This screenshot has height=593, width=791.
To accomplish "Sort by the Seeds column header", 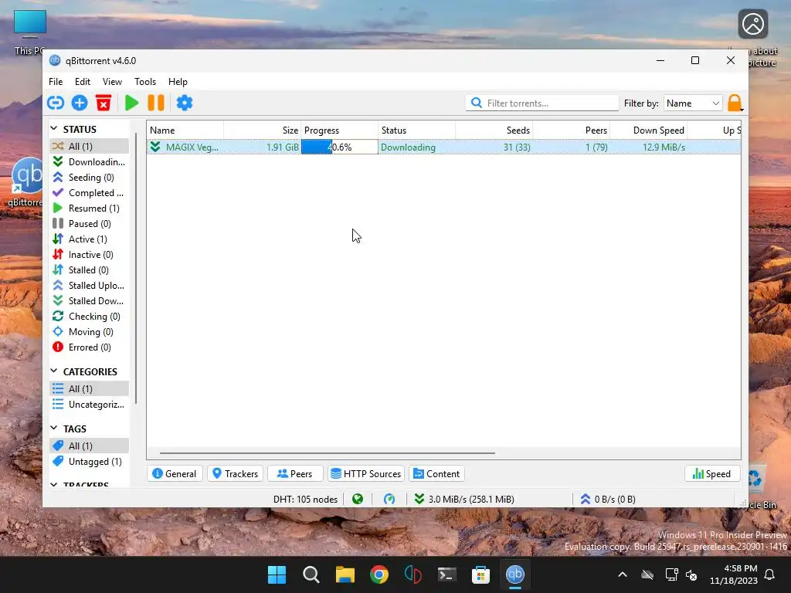I will 494,130.
